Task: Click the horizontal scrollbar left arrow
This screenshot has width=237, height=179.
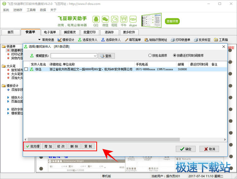Action: 25,140
